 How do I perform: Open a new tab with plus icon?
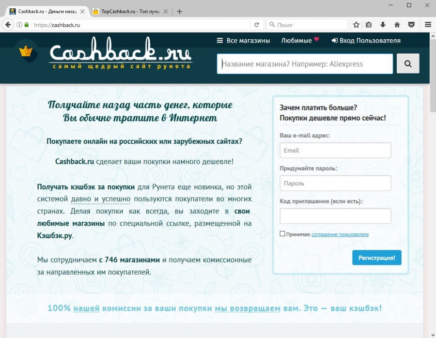tap(180, 12)
